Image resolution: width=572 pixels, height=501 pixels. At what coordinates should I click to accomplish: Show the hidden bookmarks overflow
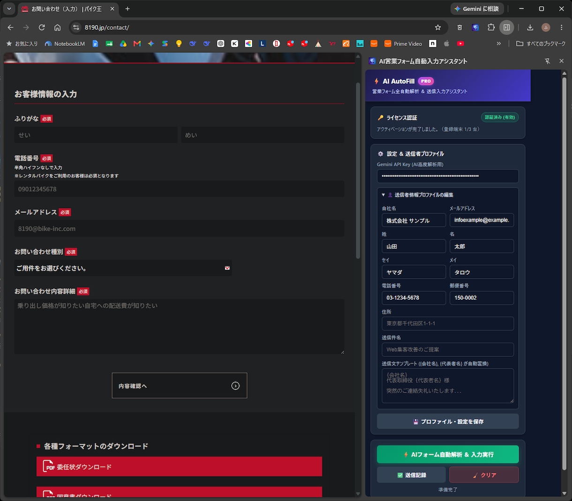pos(499,44)
